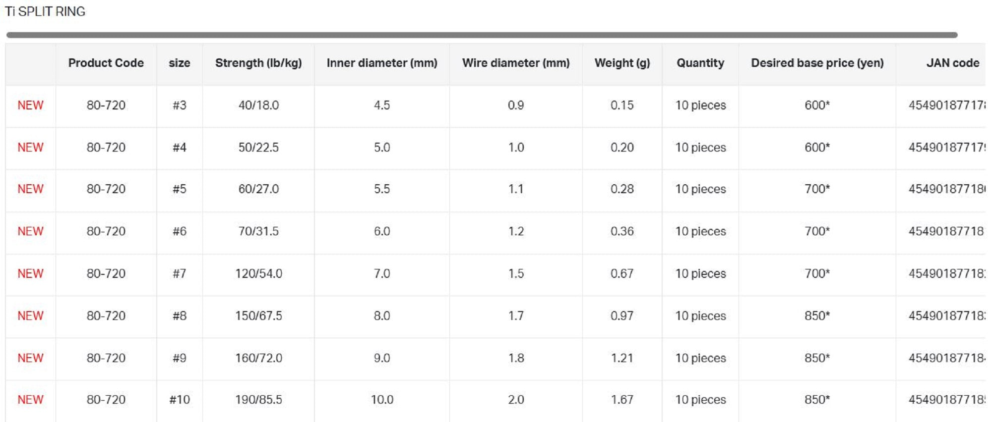Click the Product Code column header
992x422 pixels.
pyautogui.click(x=106, y=63)
